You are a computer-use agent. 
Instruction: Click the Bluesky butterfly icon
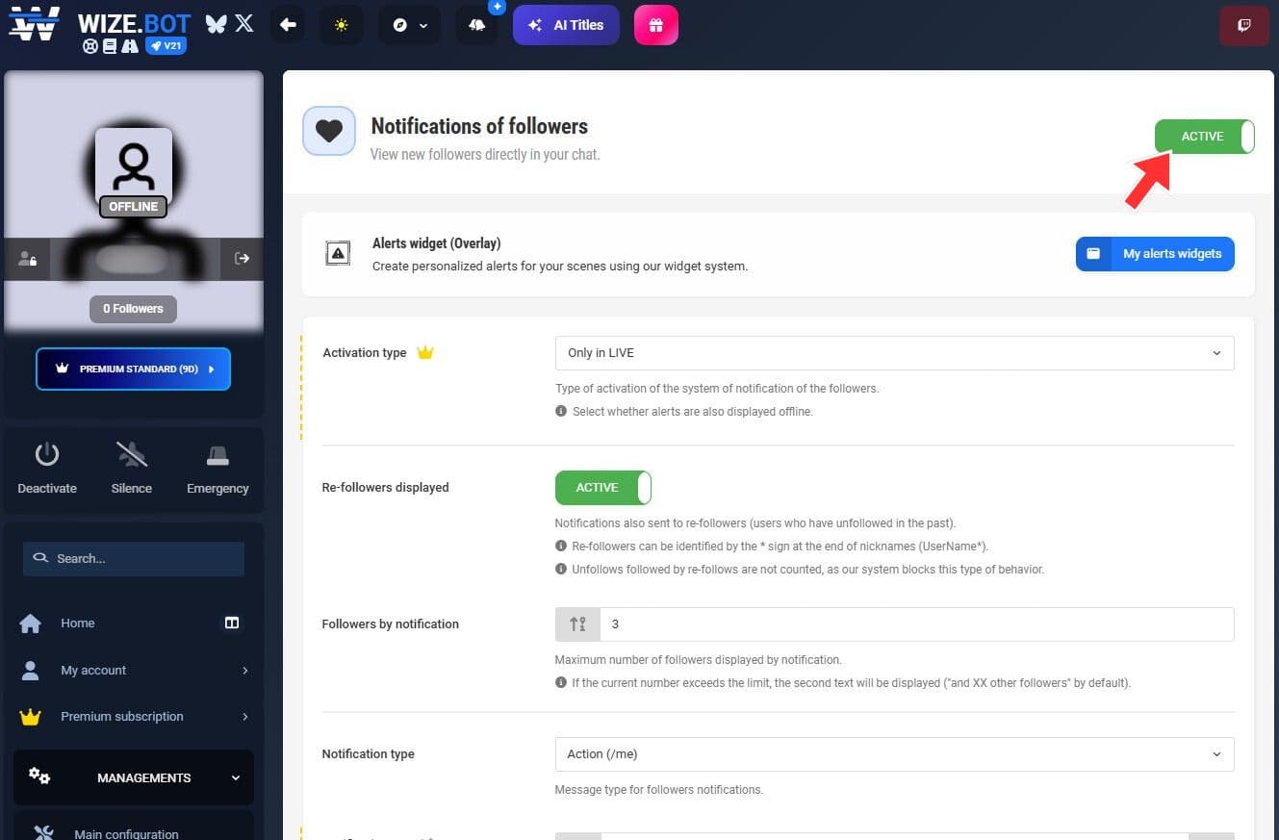pos(217,24)
